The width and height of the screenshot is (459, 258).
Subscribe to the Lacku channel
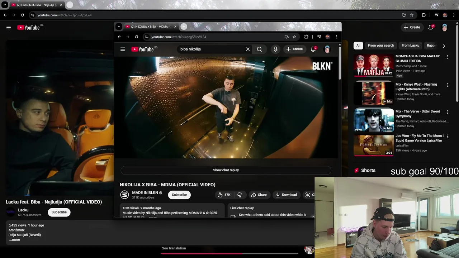[59, 212]
